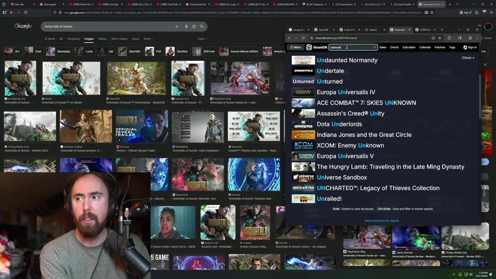Click the SteamDB logo in the header
Screen dimensions: 496x279
pos(317,47)
